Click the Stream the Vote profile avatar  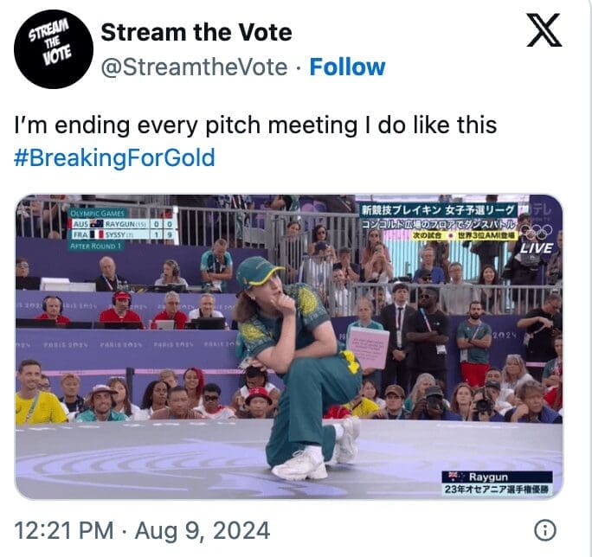click(54, 49)
